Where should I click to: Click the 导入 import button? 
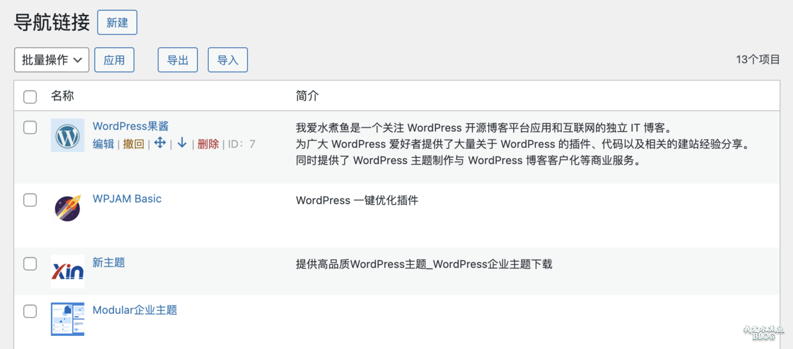click(227, 60)
